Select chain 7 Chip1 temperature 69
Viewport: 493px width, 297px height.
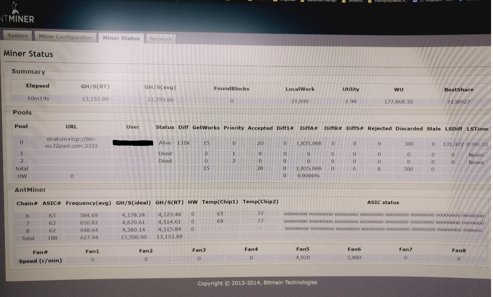pyautogui.click(x=220, y=221)
